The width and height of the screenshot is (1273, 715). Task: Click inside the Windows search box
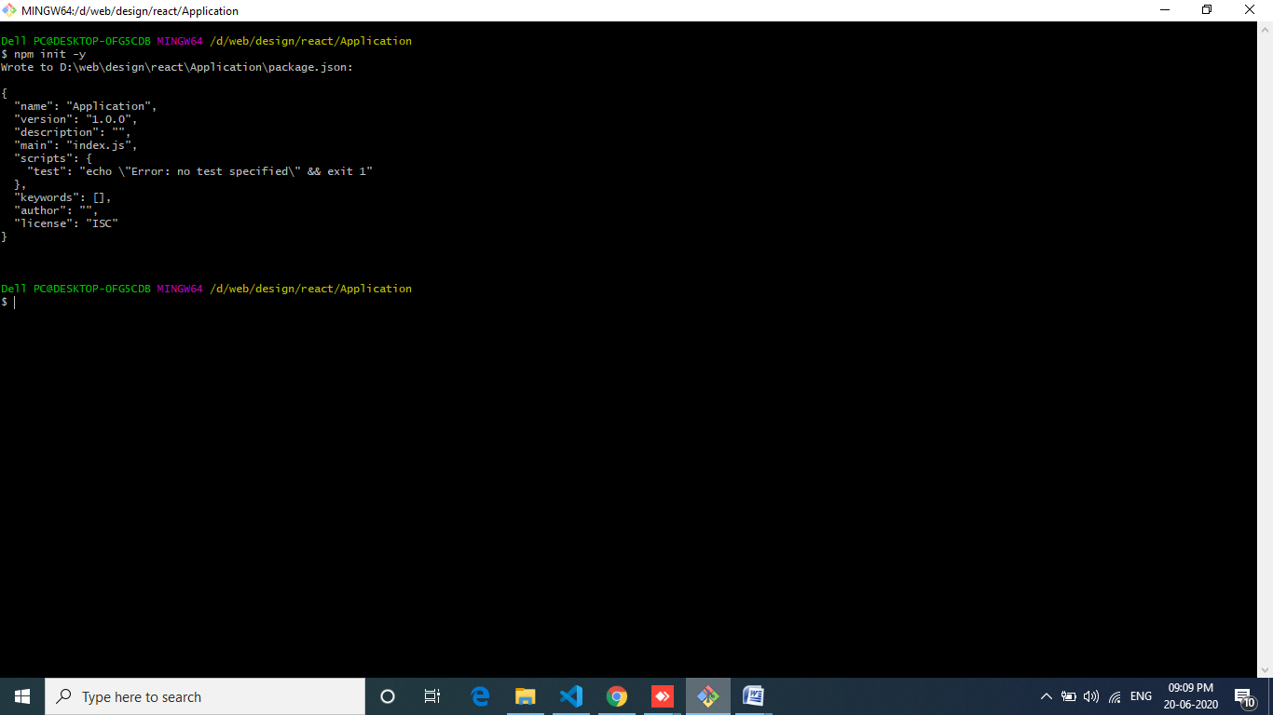205,696
